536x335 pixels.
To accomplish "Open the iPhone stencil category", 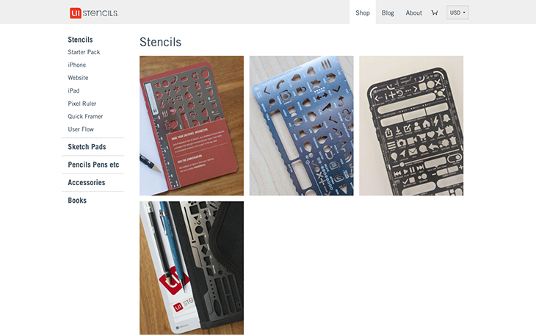I will pos(76,65).
